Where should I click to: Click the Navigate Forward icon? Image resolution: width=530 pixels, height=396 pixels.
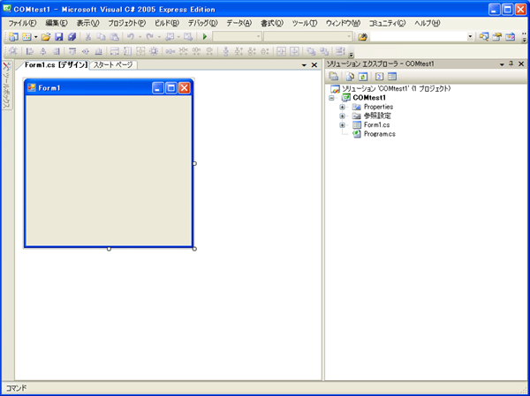pyautogui.click(x=188, y=37)
